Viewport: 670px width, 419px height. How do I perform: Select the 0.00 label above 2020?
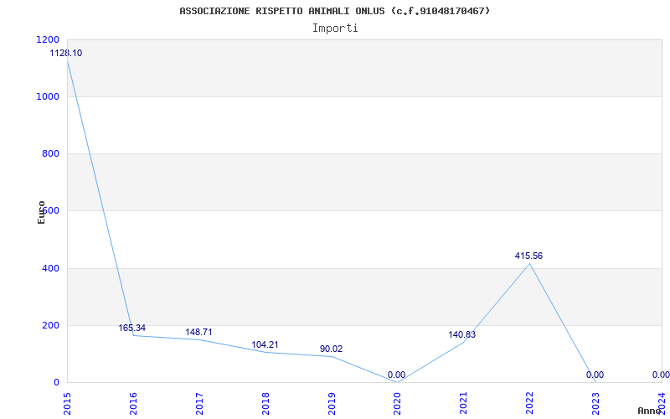pos(396,375)
